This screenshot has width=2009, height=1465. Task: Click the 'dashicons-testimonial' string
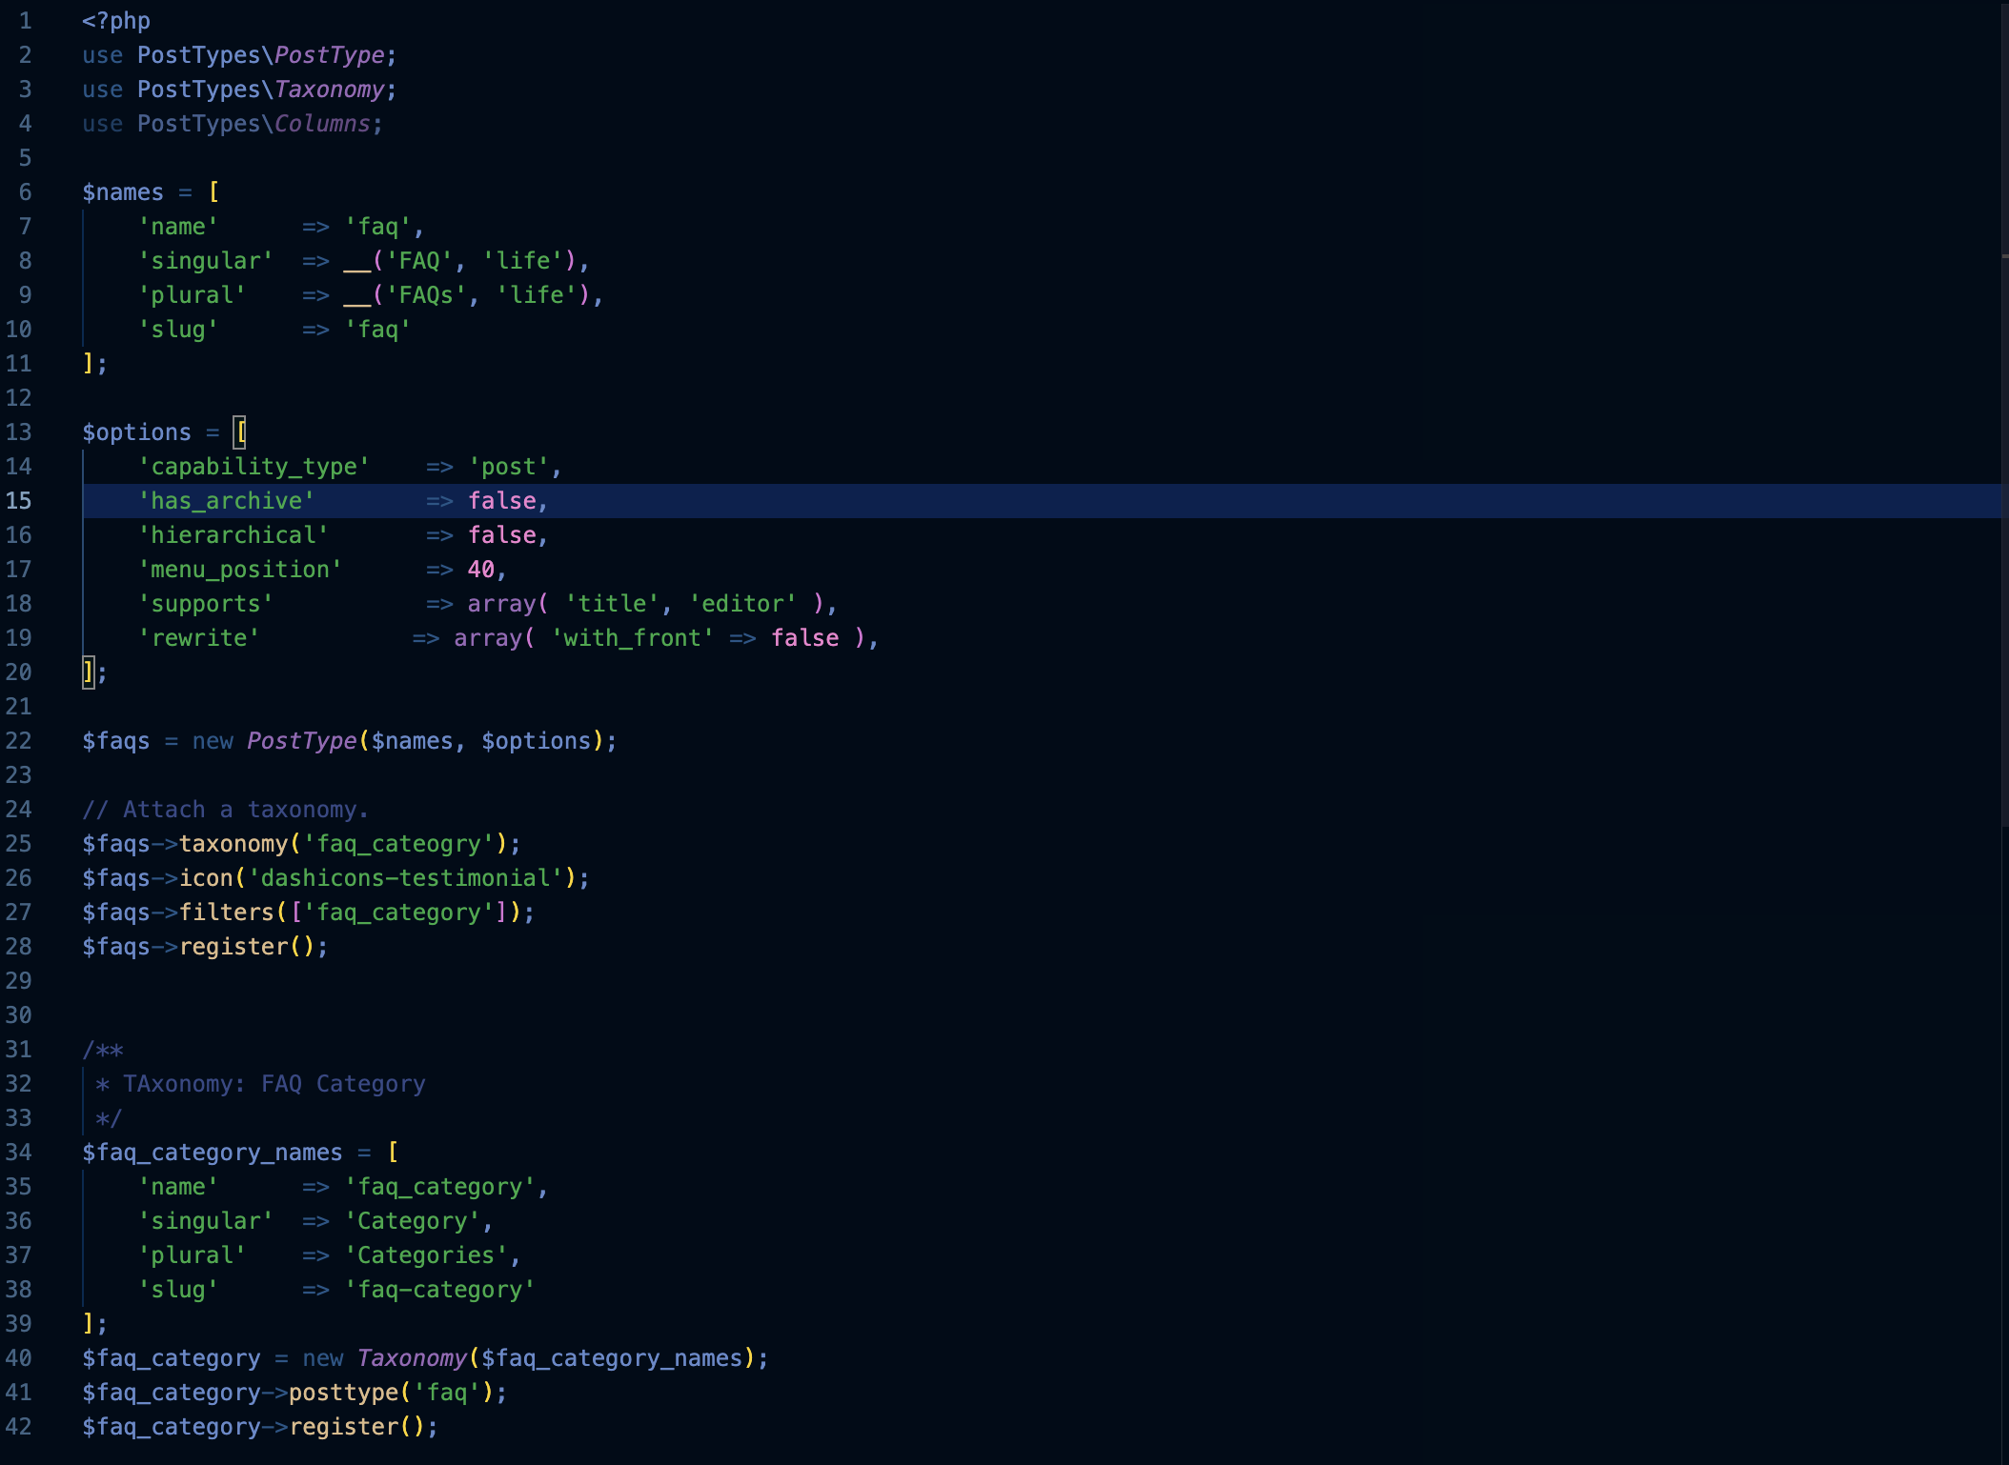(x=405, y=877)
